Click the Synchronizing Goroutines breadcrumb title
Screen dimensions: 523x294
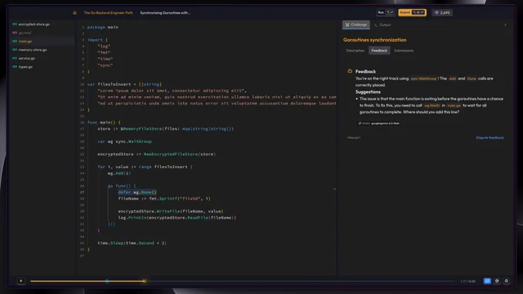(165, 12)
